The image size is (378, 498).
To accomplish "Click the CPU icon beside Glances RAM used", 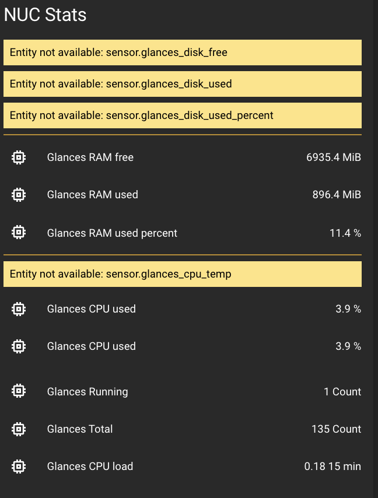I will [19, 194].
